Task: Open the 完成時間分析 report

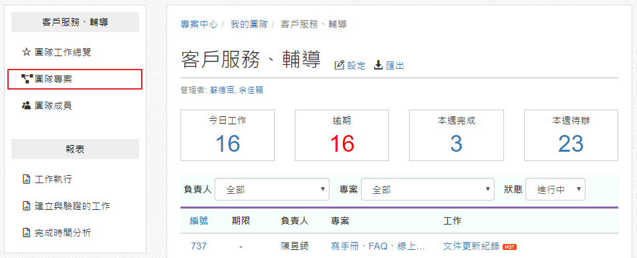Action: 63,233
